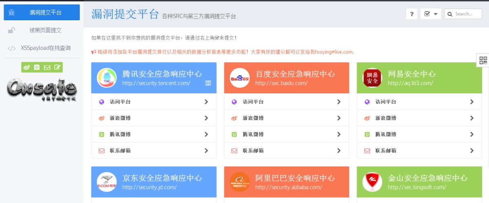Click the Alibaba Group round logo
489x203 pixels.
coord(240,182)
